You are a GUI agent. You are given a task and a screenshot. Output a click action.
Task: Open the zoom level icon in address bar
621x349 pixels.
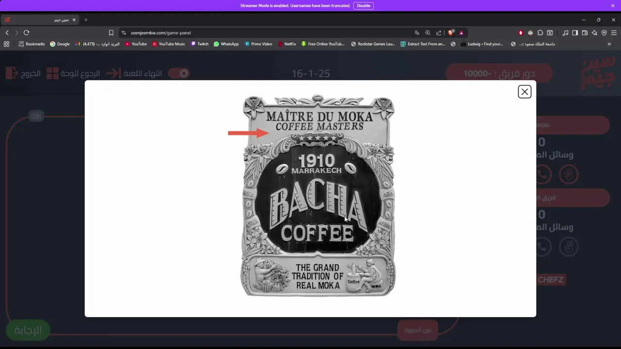(x=427, y=32)
